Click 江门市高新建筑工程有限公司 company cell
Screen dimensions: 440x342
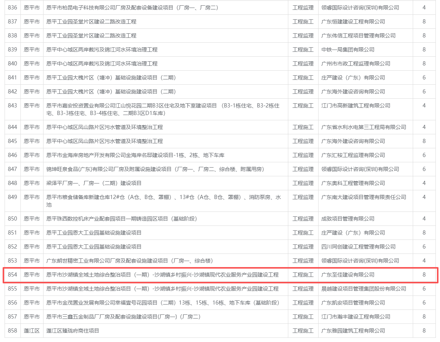(356, 106)
